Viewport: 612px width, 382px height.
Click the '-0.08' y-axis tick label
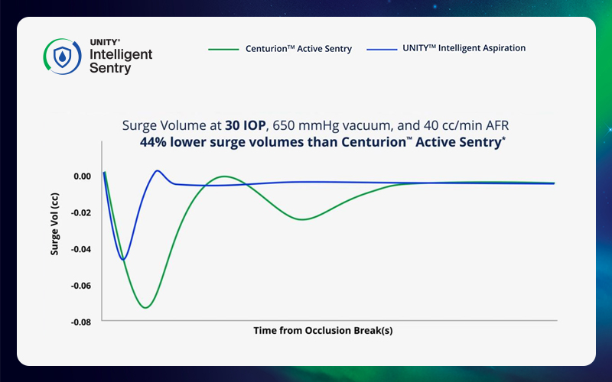pyautogui.click(x=81, y=322)
